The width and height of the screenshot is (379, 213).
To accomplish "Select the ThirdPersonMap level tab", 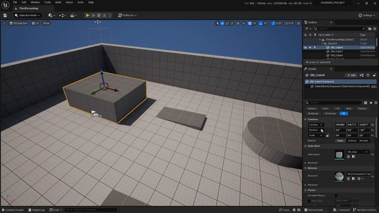I will 28,8.
